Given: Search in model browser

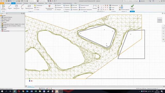Looking at the screenshot, I should tap(22, 13).
